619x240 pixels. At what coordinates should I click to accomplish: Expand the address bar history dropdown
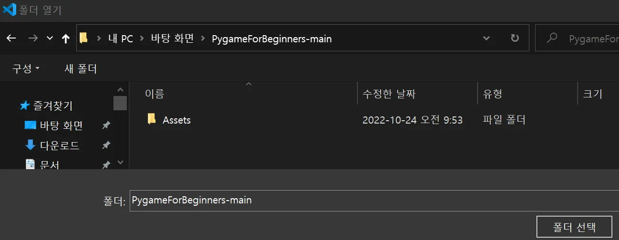(x=486, y=38)
